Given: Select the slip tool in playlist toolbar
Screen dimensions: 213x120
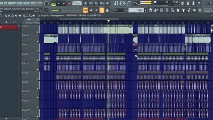Looking at the screenshot, I should (20, 16).
